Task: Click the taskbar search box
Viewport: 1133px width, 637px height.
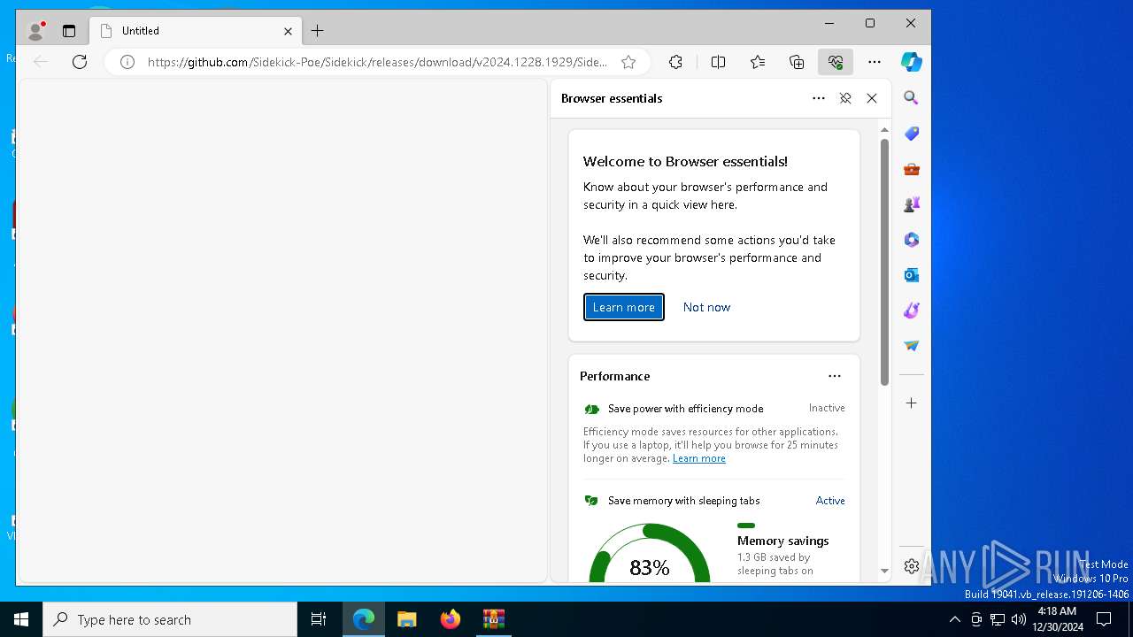Action: point(170,619)
